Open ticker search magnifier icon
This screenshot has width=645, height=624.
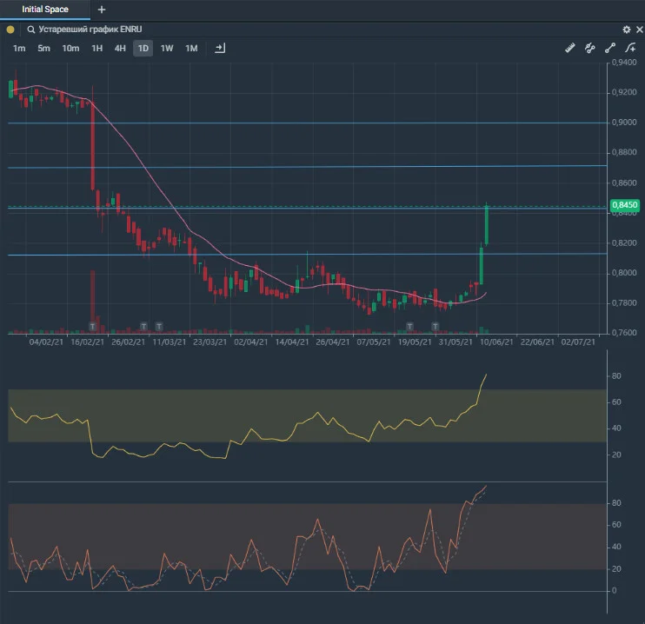(x=30, y=30)
